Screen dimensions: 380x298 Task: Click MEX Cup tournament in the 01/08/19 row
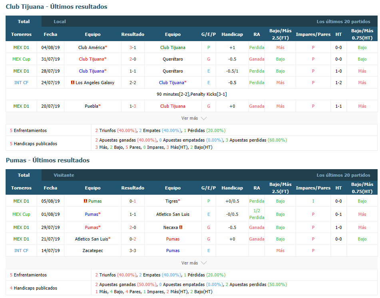click(21, 214)
